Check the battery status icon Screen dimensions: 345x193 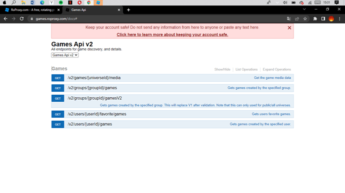[x=293, y=2]
